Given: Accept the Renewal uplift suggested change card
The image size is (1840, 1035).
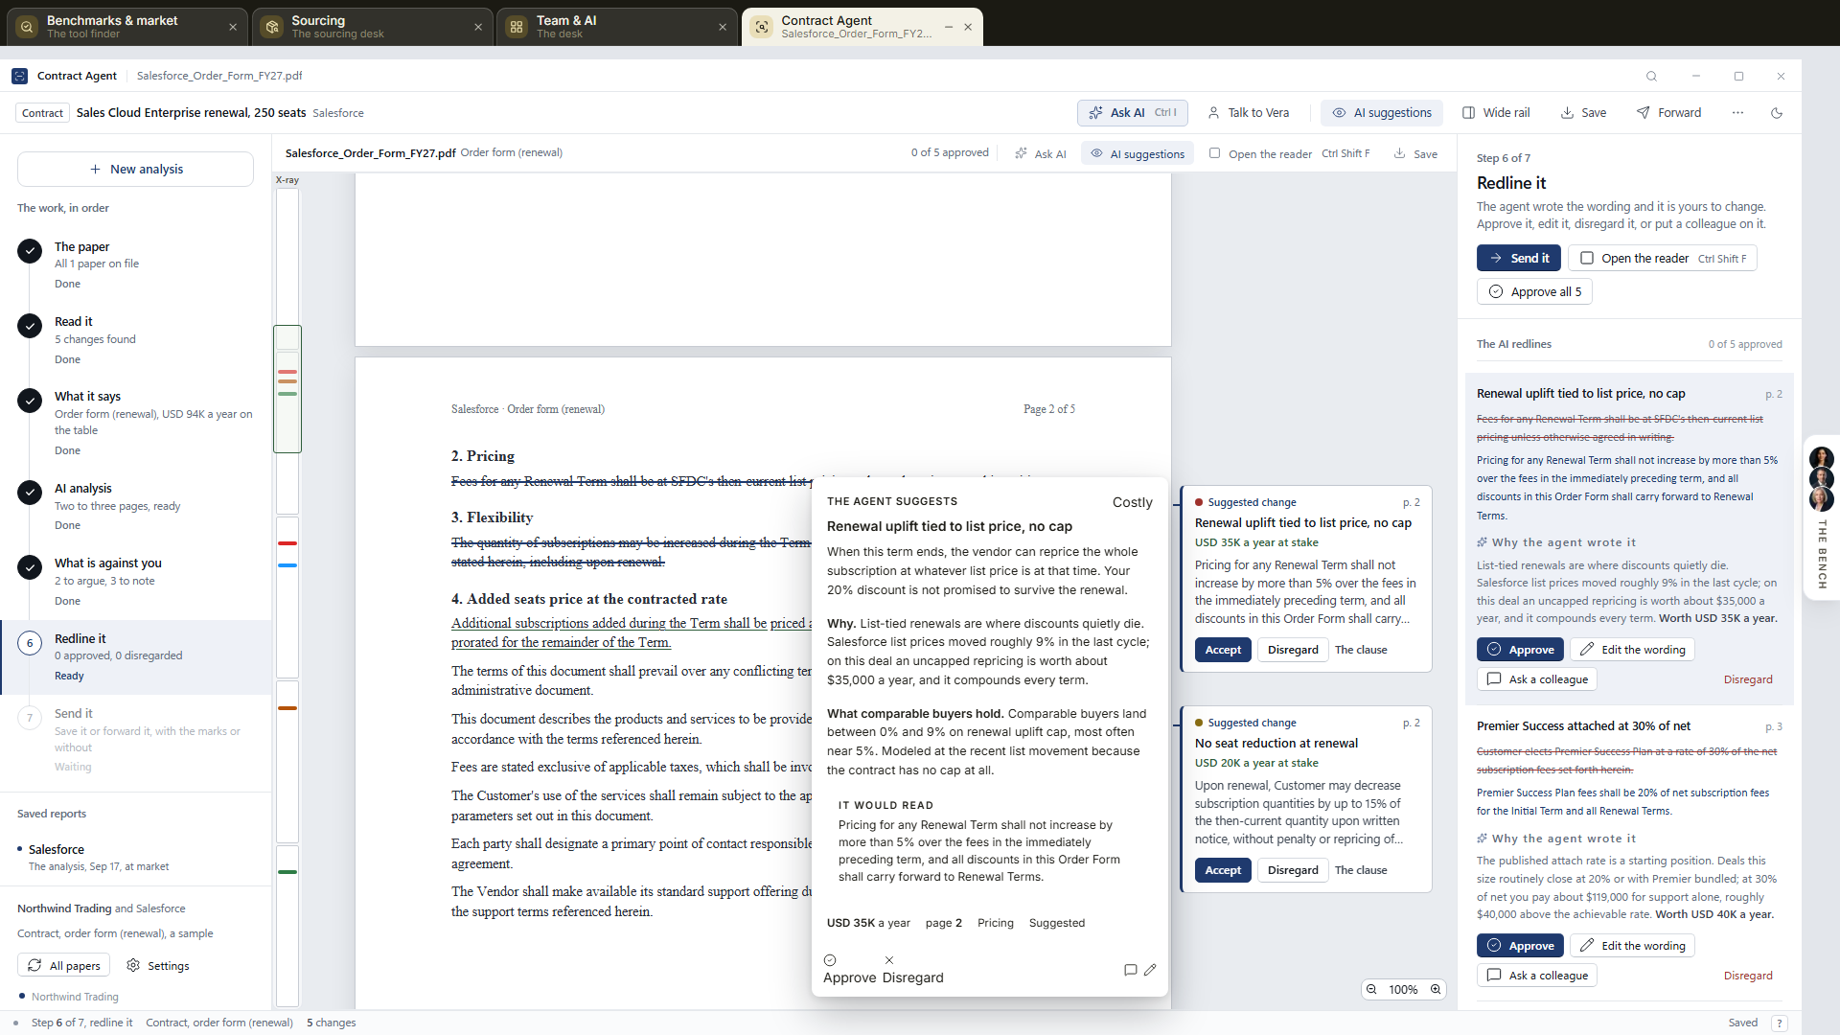Looking at the screenshot, I should pyautogui.click(x=1223, y=650).
